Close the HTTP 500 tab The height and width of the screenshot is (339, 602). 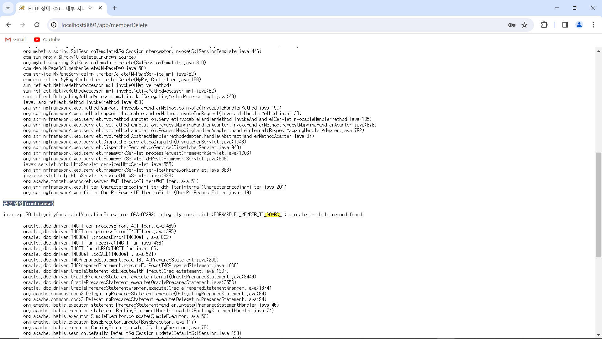pyautogui.click(x=100, y=8)
